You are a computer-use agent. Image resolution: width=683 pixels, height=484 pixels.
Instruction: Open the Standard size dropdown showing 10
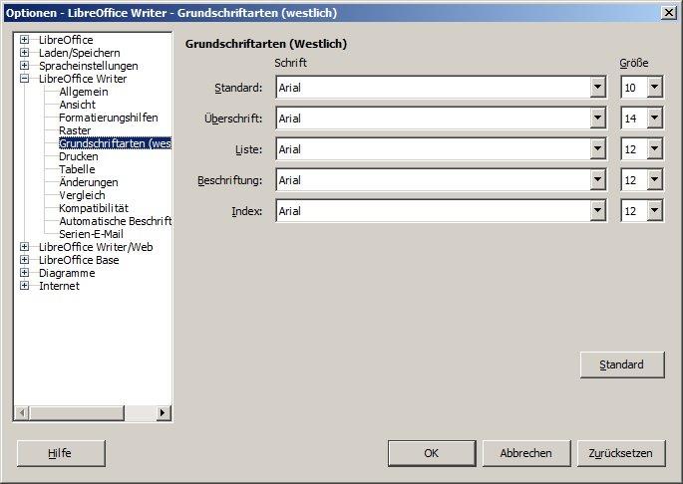[x=655, y=88]
